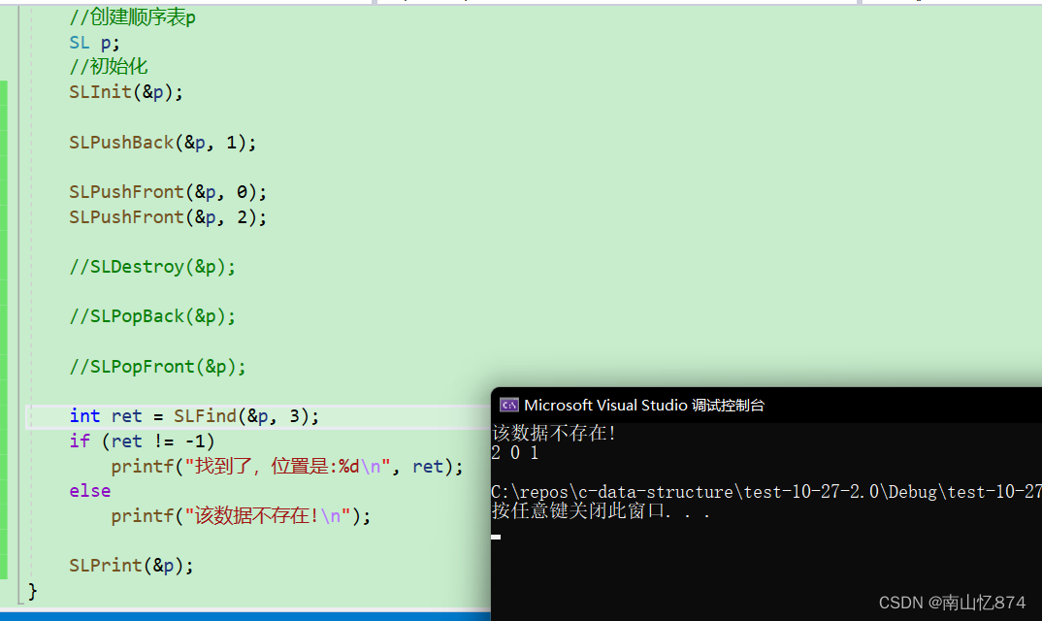Screen dimensions: 1042x621
Task: Click console output '该数据不存在!'
Action: (x=554, y=434)
